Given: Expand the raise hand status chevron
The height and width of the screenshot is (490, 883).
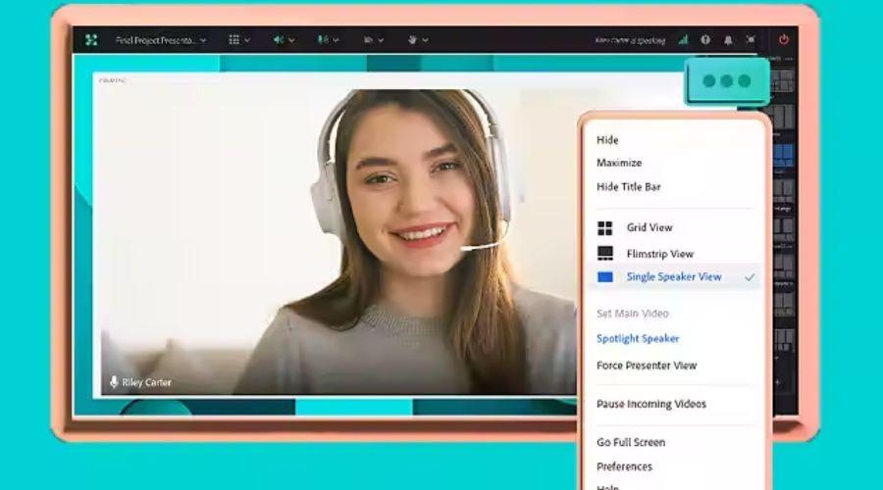Looking at the screenshot, I should point(425,40).
